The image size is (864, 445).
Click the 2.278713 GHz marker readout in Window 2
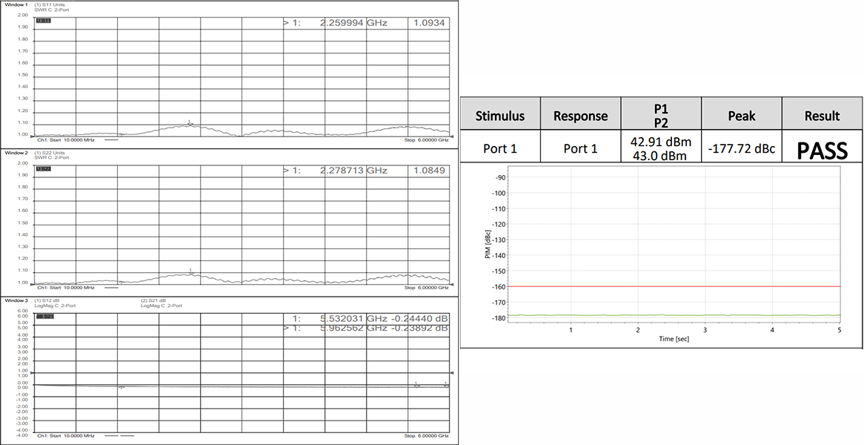(353, 171)
